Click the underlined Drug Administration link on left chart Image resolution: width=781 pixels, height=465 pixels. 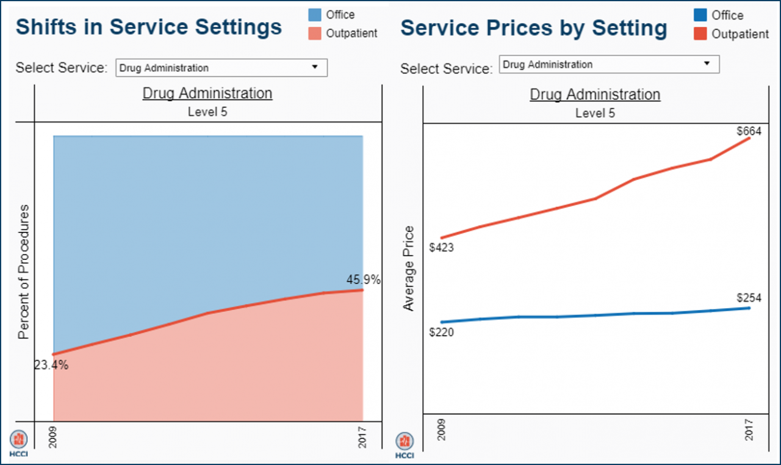pos(207,93)
